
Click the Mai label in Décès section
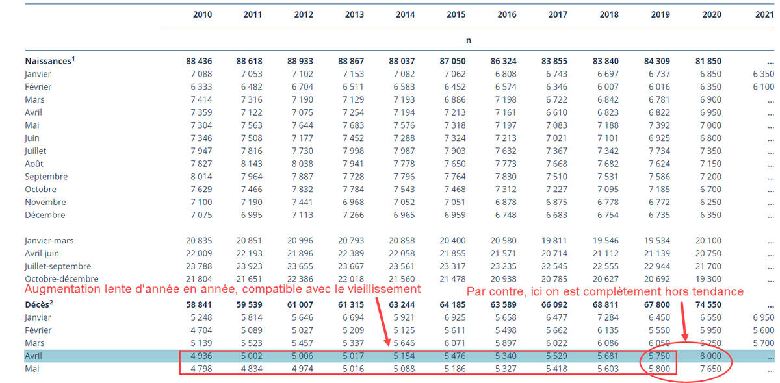32,369
